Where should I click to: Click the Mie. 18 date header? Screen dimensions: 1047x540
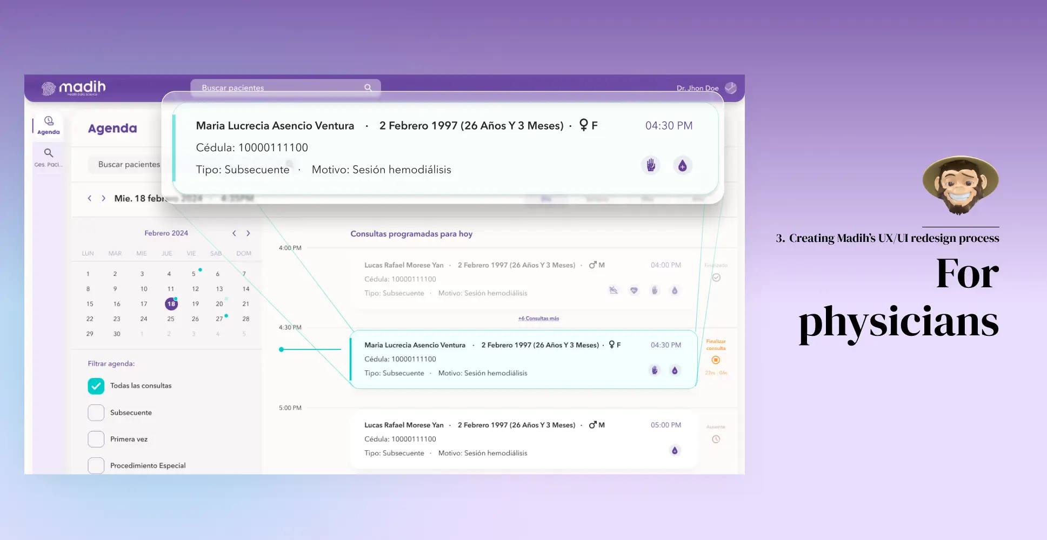(139, 198)
